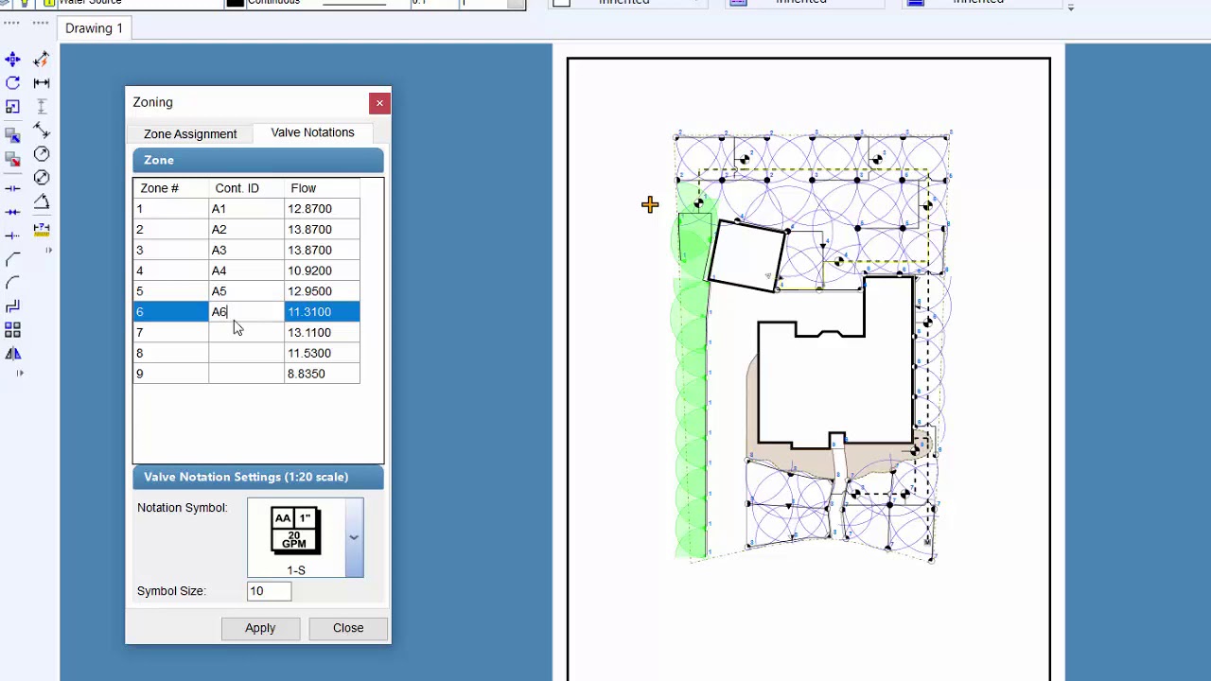Select the flow value 12.8700
Viewport: 1211px width, 681px height.
pyautogui.click(x=322, y=209)
